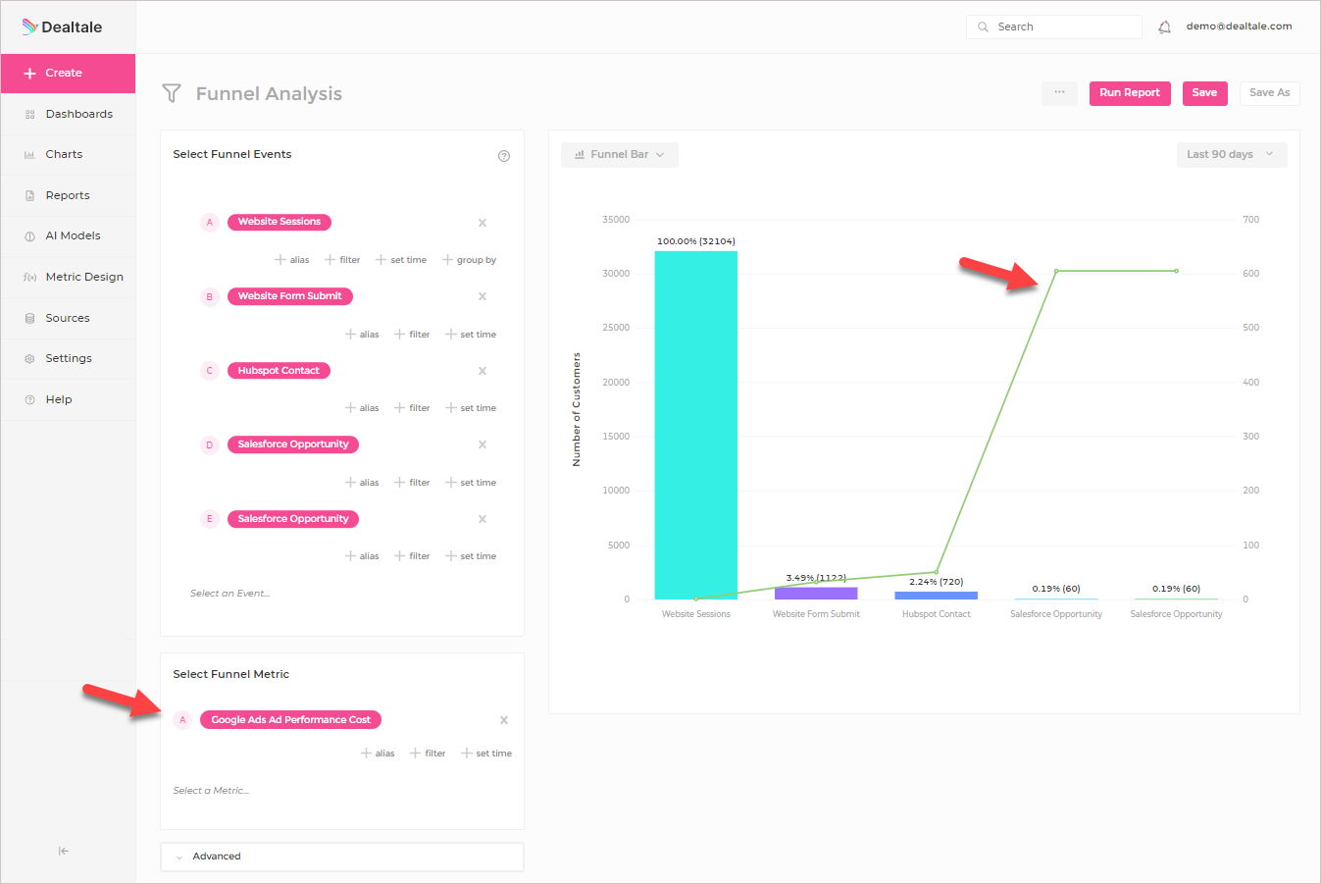Click the Number of Customers axis label
The width and height of the screenshot is (1321, 884).
577,409
